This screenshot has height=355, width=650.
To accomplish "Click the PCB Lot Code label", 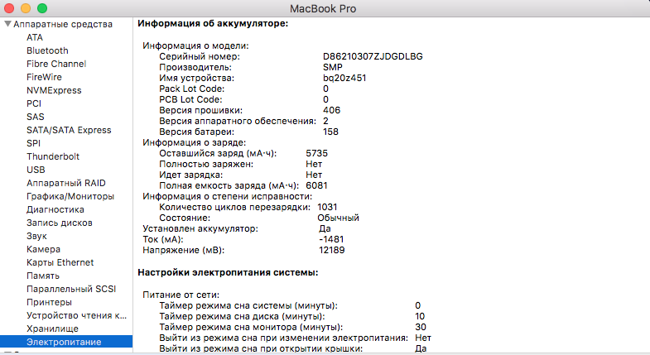I will coord(190,99).
